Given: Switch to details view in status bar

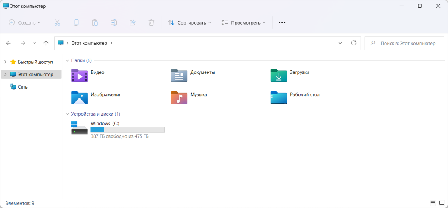Looking at the screenshot, I should point(433,203).
